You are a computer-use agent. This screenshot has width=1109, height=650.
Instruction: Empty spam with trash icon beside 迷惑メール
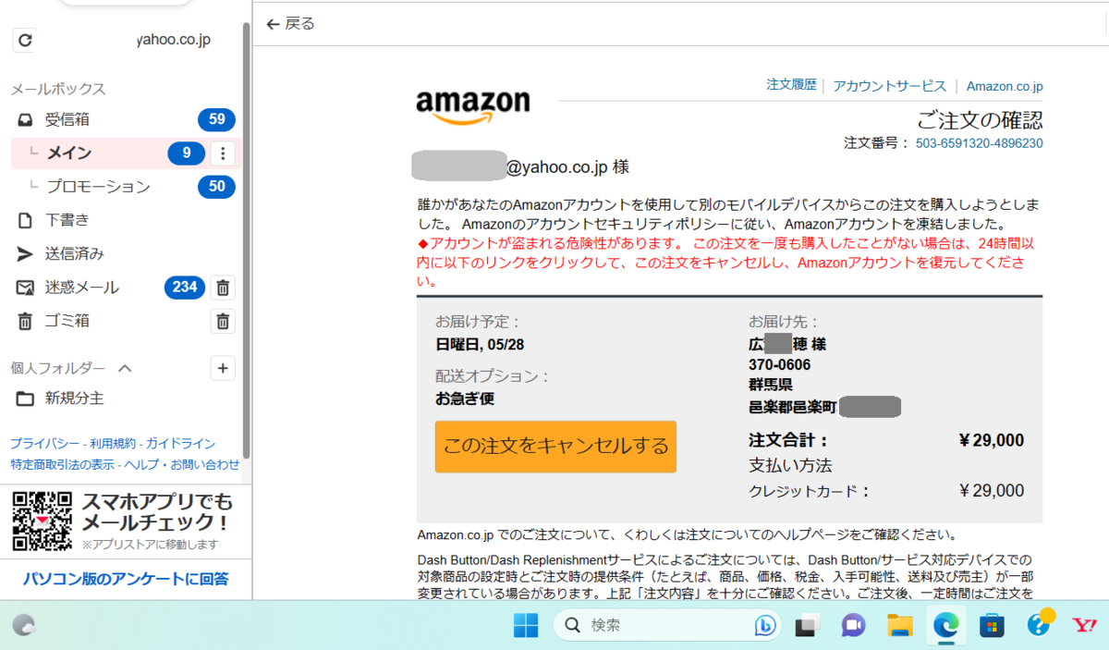coord(223,288)
